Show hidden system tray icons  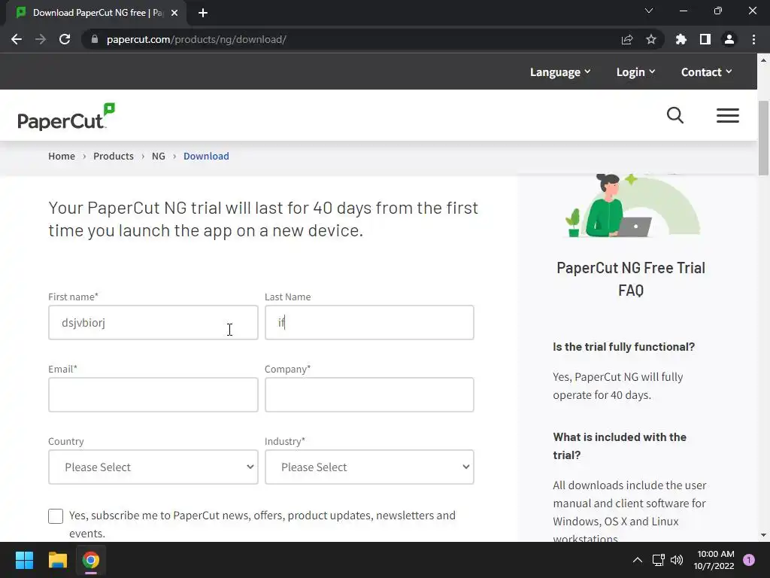(638, 560)
